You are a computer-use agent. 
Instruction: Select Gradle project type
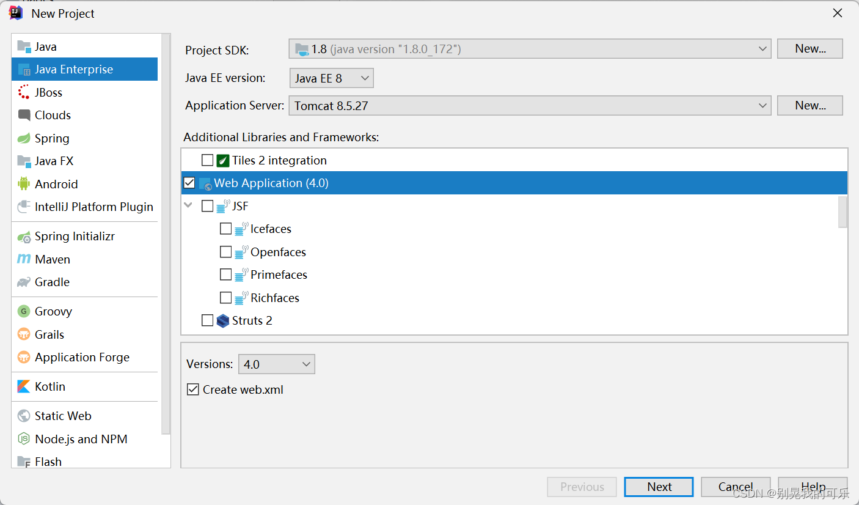coord(84,282)
